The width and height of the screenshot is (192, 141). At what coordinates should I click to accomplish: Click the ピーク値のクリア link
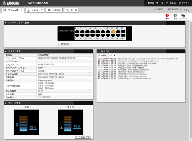(83, 137)
